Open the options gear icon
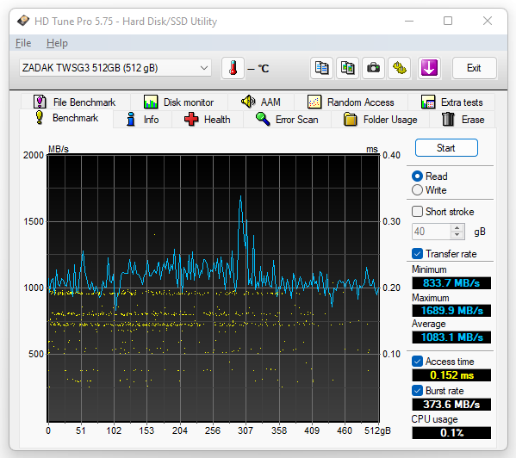This screenshot has height=458, width=516. [400, 68]
